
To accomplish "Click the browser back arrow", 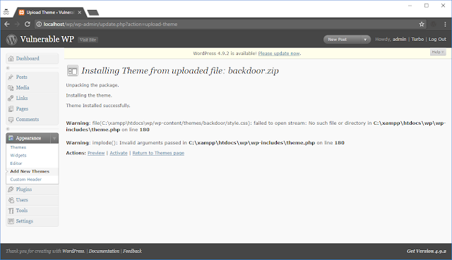I will point(7,25).
